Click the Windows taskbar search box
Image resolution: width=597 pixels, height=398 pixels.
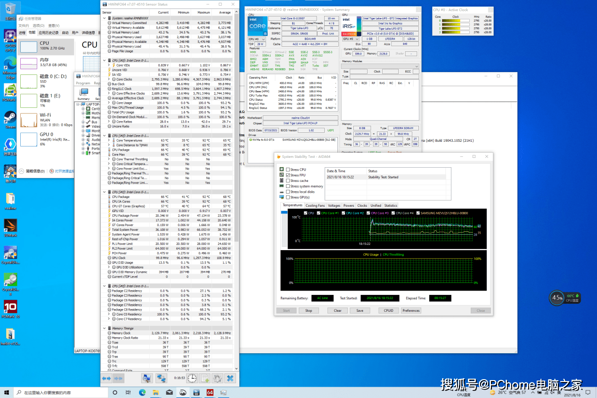(x=61, y=392)
